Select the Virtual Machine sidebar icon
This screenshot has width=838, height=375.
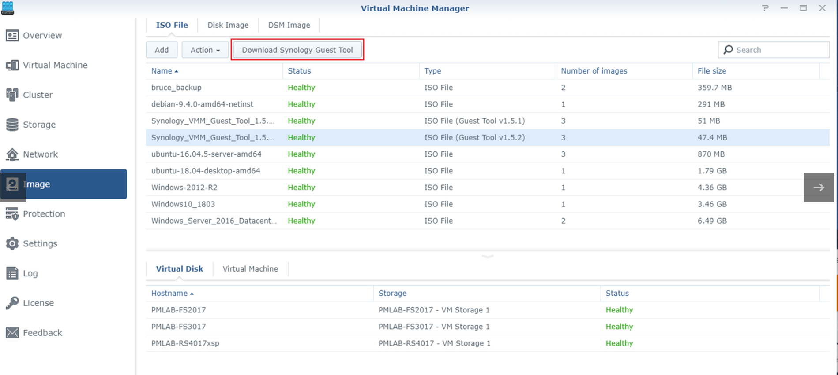coord(12,66)
